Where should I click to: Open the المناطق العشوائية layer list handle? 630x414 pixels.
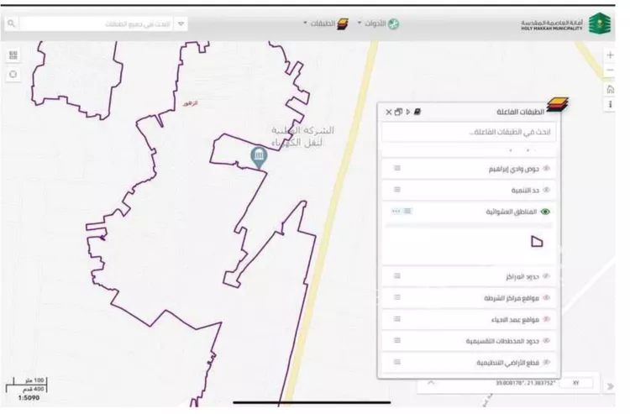407,212
